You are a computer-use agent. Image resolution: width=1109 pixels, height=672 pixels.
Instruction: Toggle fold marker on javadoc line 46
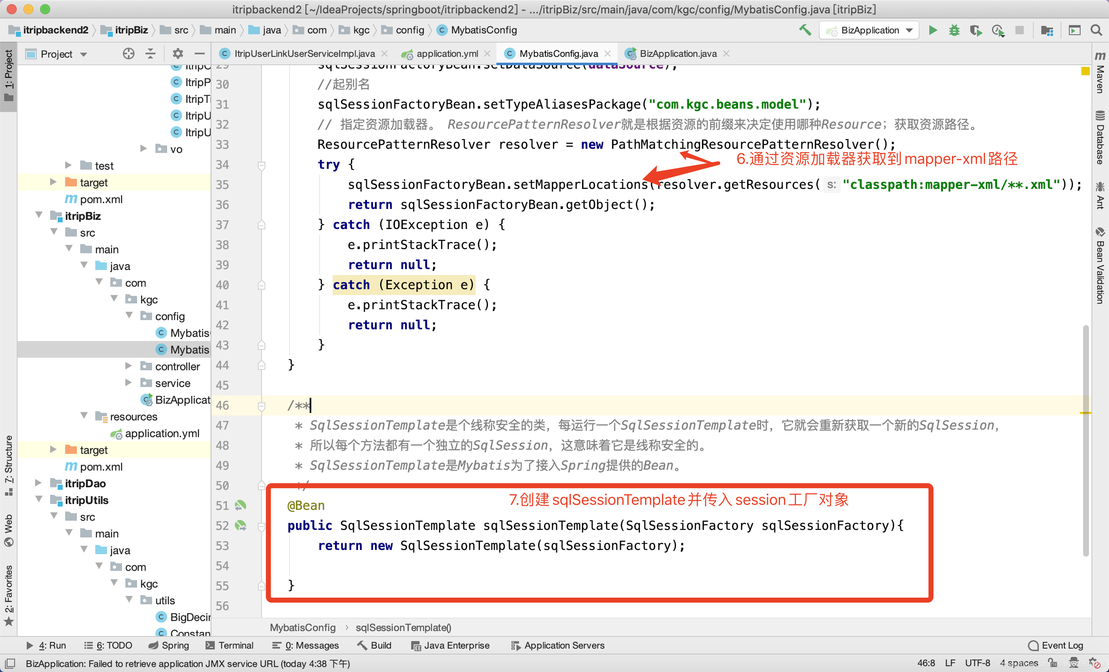click(262, 406)
